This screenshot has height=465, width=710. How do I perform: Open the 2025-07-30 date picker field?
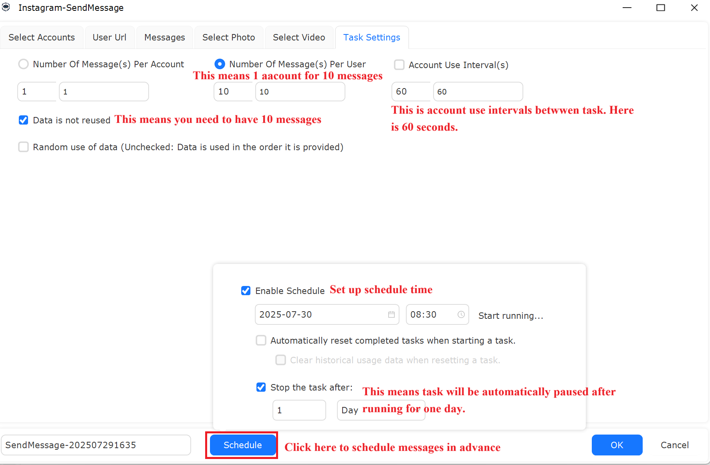pos(327,314)
